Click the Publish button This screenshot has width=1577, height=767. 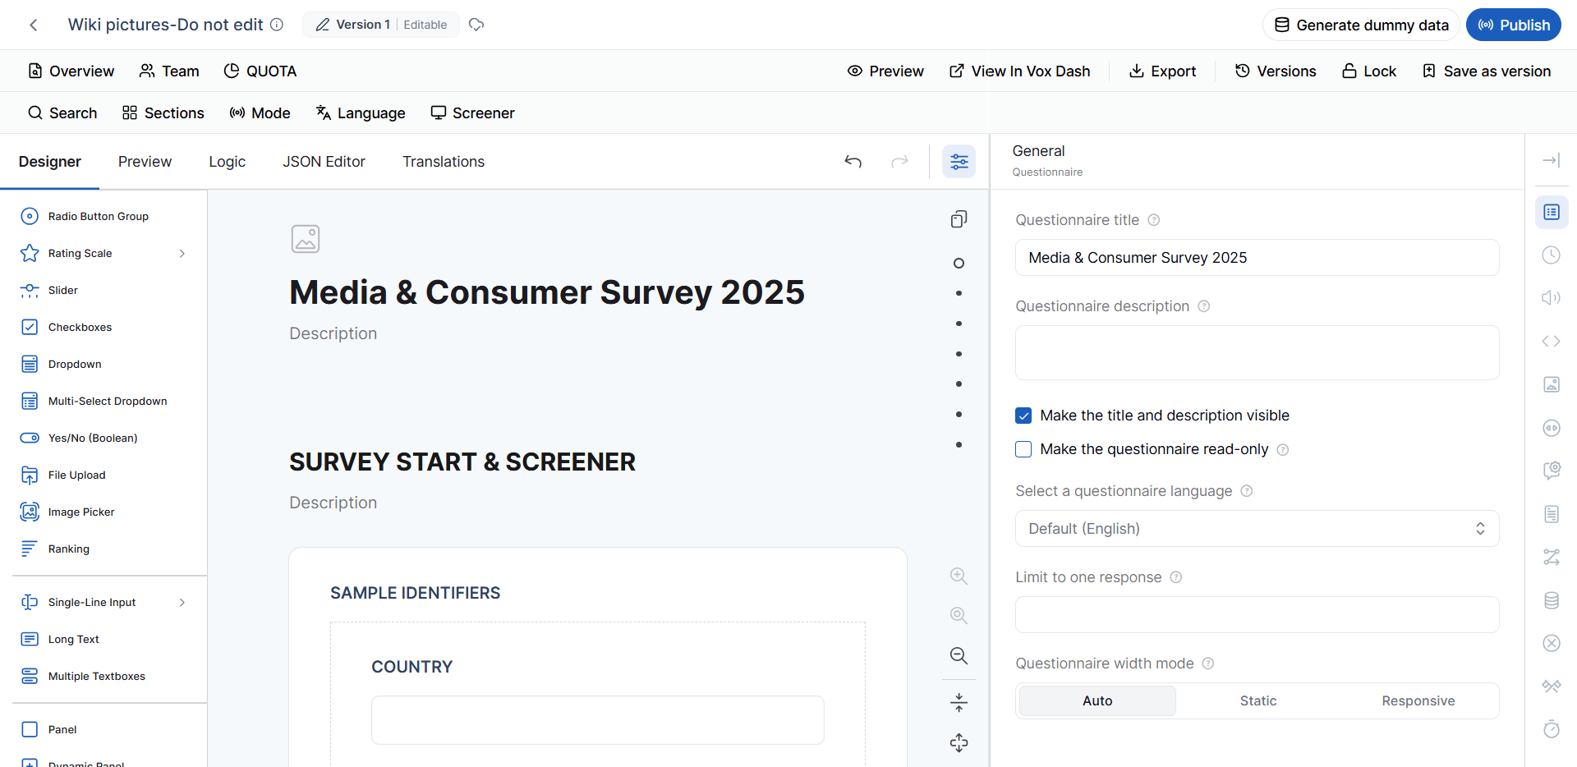click(1513, 25)
